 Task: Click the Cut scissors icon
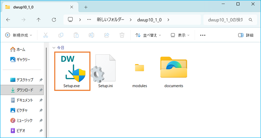coord(46,35)
